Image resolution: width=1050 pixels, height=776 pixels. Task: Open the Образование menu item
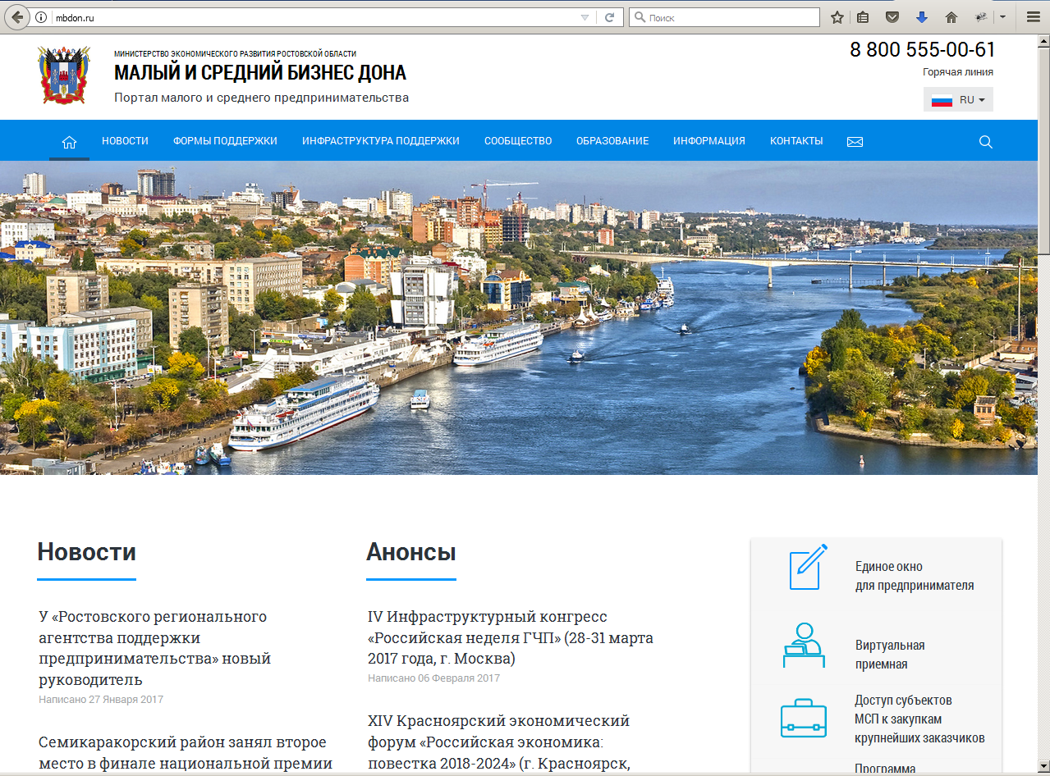coord(612,141)
